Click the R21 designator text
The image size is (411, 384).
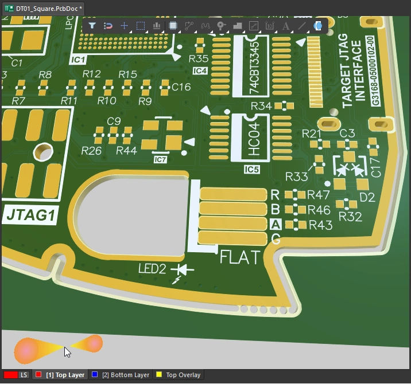tap(311, 134)
